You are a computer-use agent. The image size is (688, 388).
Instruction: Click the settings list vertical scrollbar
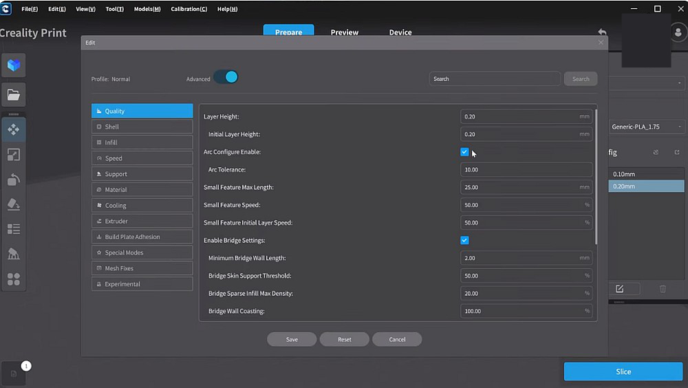point(595,175)
